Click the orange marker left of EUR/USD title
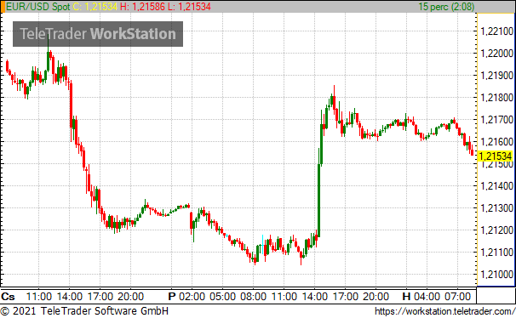516x318 pixels. [x=3, y=7]
